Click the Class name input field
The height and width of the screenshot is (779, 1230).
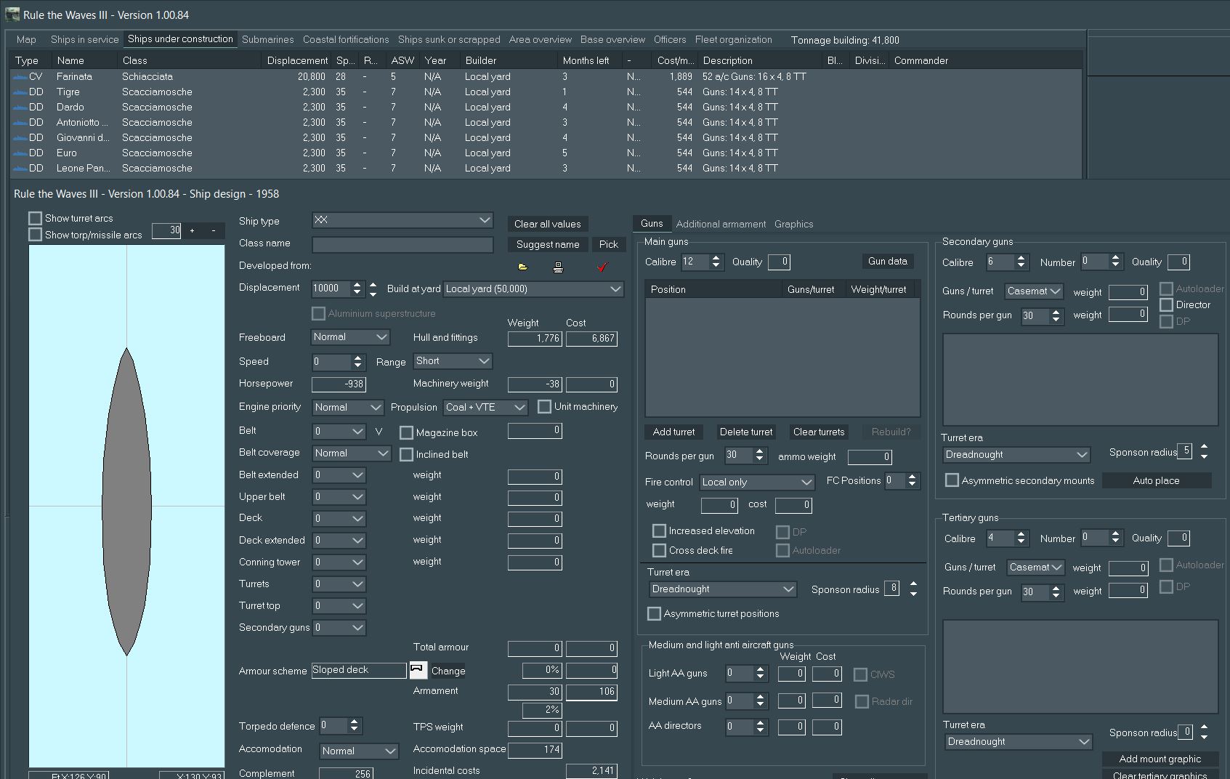402,244
